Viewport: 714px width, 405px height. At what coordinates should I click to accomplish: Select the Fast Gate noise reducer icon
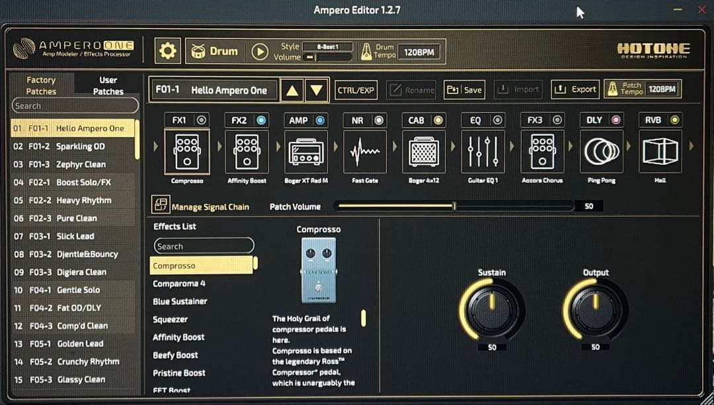tap(365, 152)
